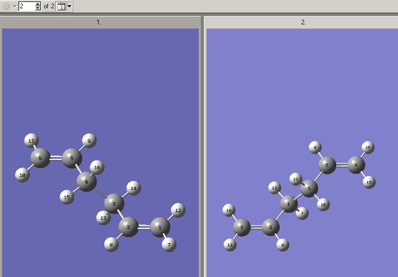Select hydrogen atom 11 in pane 1
Viewport: 398px width, 277px height.
[x=32, y=141]
